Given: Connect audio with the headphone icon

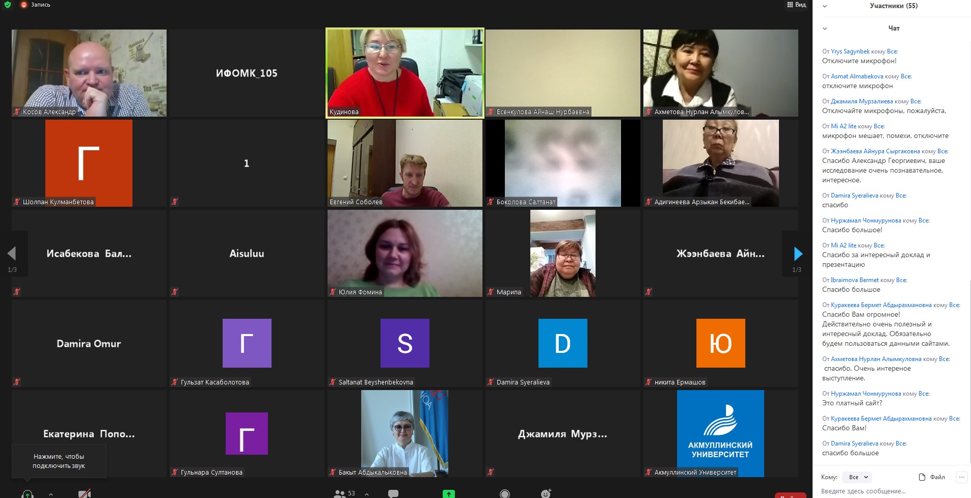Looking at the screenshot, I should (x=28, y=493).
